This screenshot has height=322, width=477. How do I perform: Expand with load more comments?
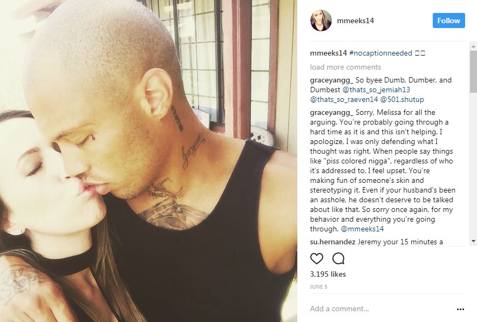tap(345, 67)
